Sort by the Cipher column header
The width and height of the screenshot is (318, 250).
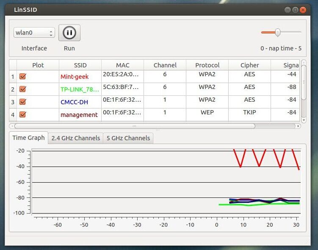coord(250,65)
